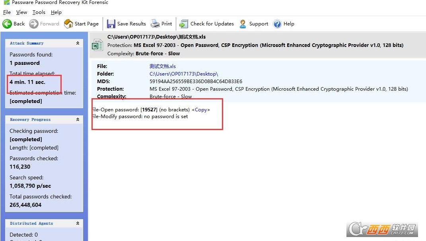Collapse the Distributed Agents panel
Image resolution: width=426 pixels, height=241 pixels.
click(x=78, y=224)
